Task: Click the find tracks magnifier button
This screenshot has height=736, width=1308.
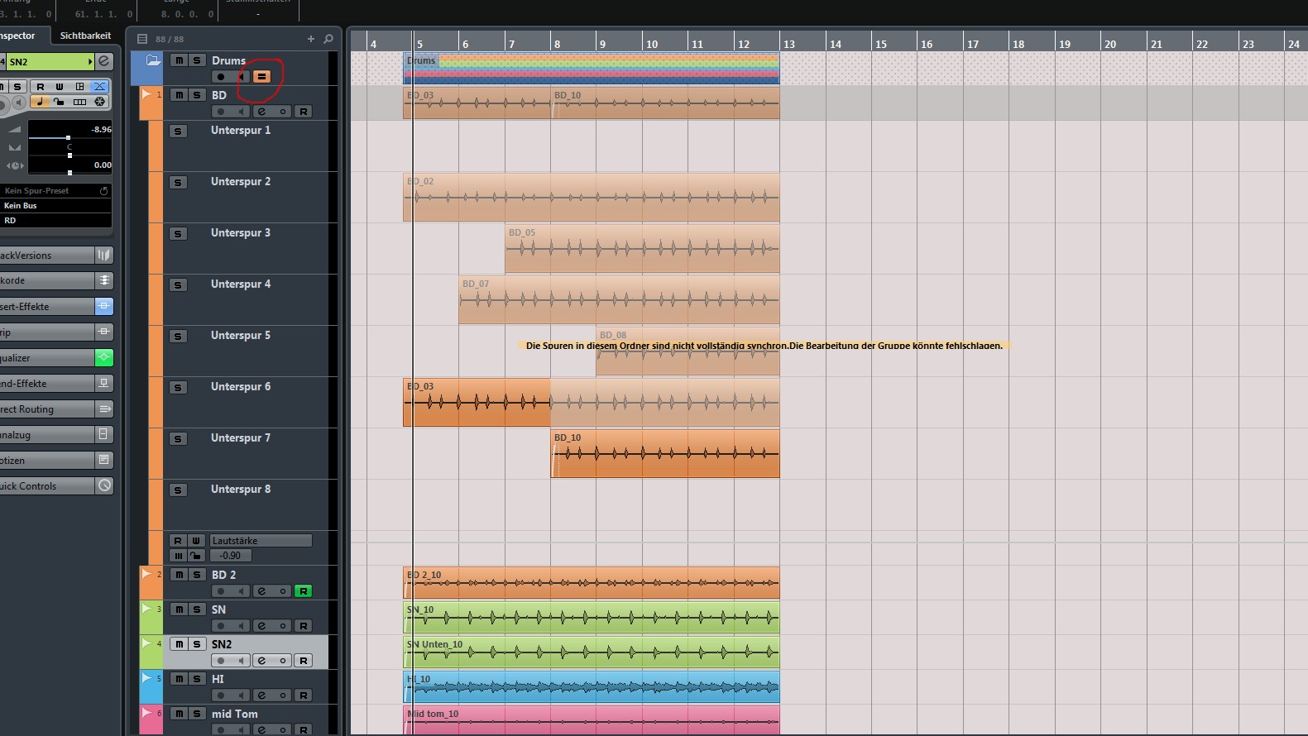Action: tap(328, 39)
